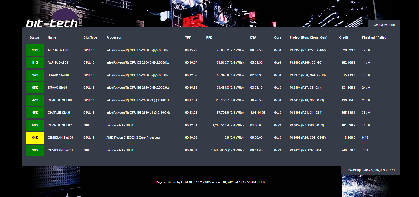Click the 93% status box for ALPHA Slot 00
Image resolution: width=419 pixels, height=197 pixels.
tap(35, 50)
